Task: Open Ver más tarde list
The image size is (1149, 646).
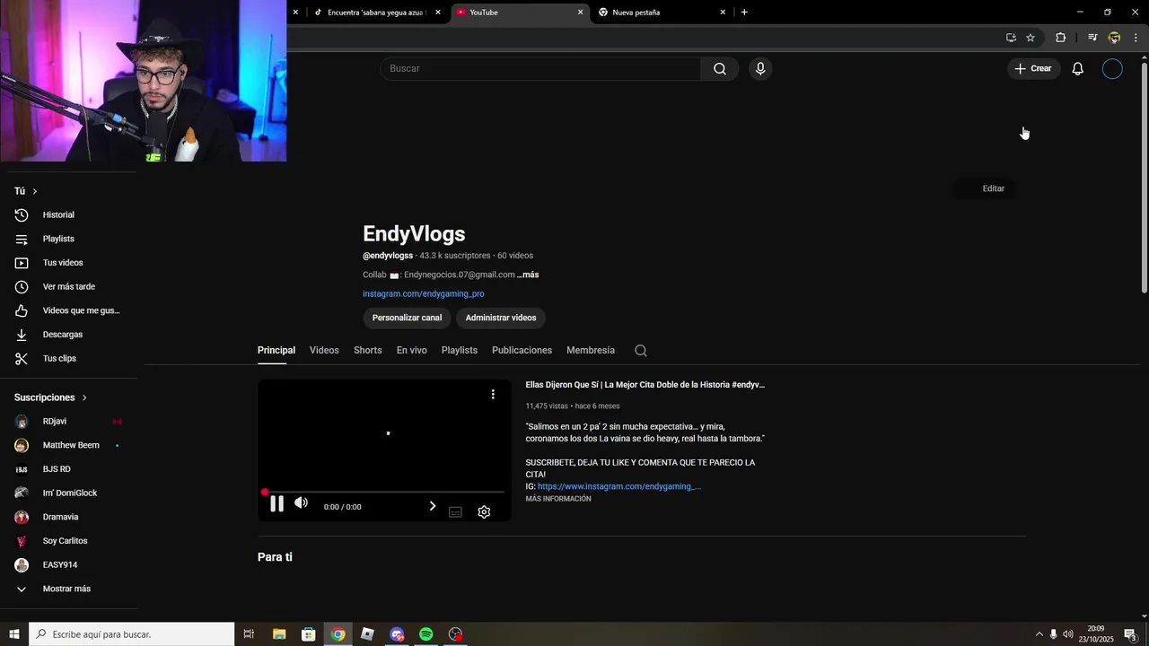Action: (68, 287)
